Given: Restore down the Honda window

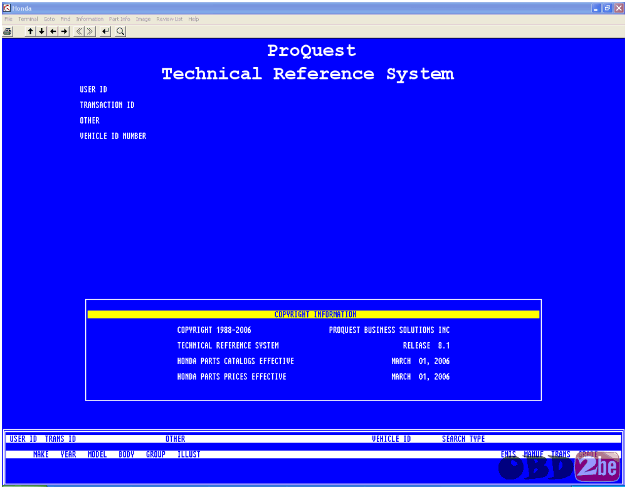Looking at the screenshot, I should click(x=608, y=8).
